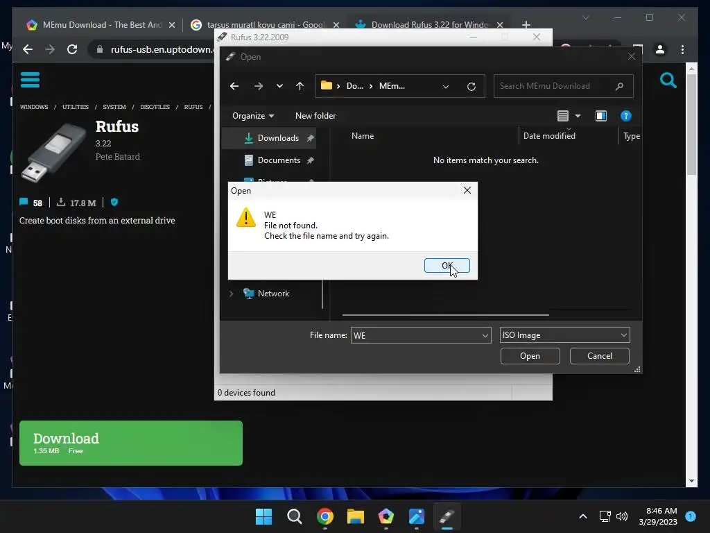Sort files by the Name column
710x533 pixels.
click(x=362, y=136)
